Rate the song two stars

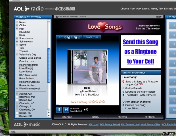pyautogui.click(x=93, y=102)
